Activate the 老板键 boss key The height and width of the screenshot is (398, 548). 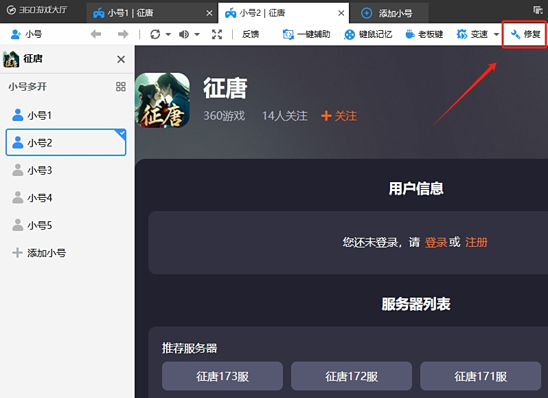point(424,34)
